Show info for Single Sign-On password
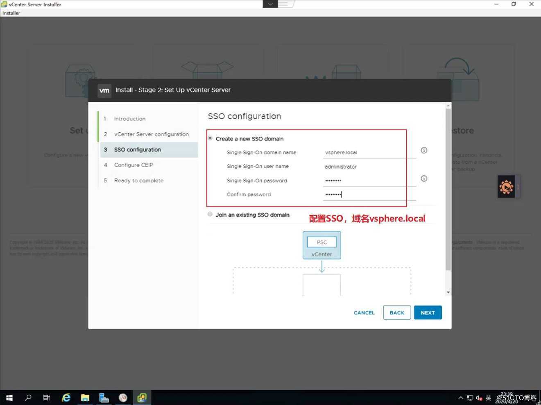The image size is (541, 405). pyautogui.click(x=424, y=179)
